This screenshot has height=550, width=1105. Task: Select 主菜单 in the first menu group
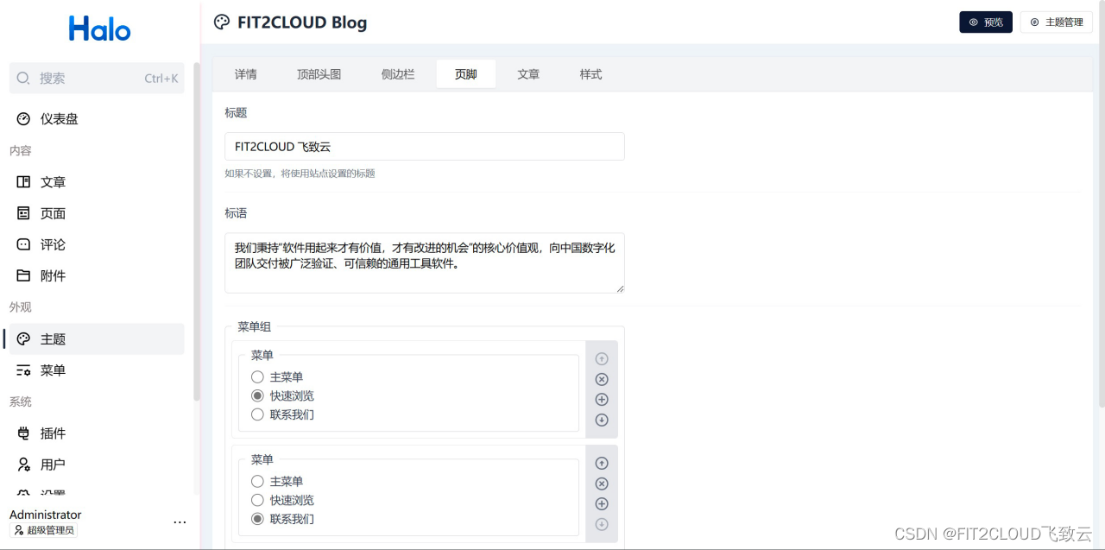257,377
